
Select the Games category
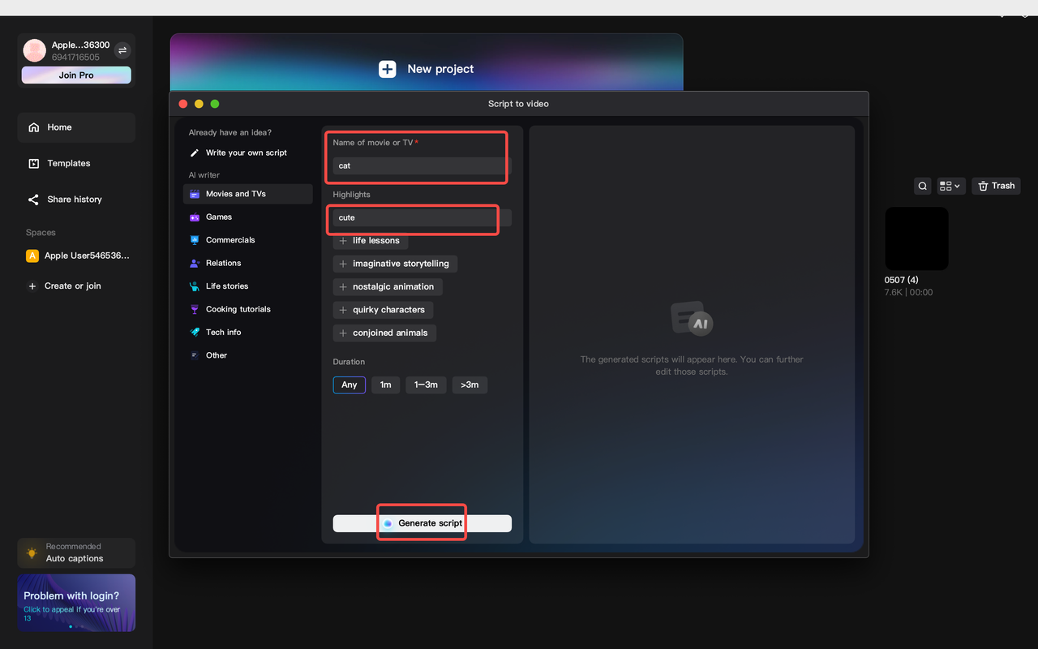click(218, 217)
